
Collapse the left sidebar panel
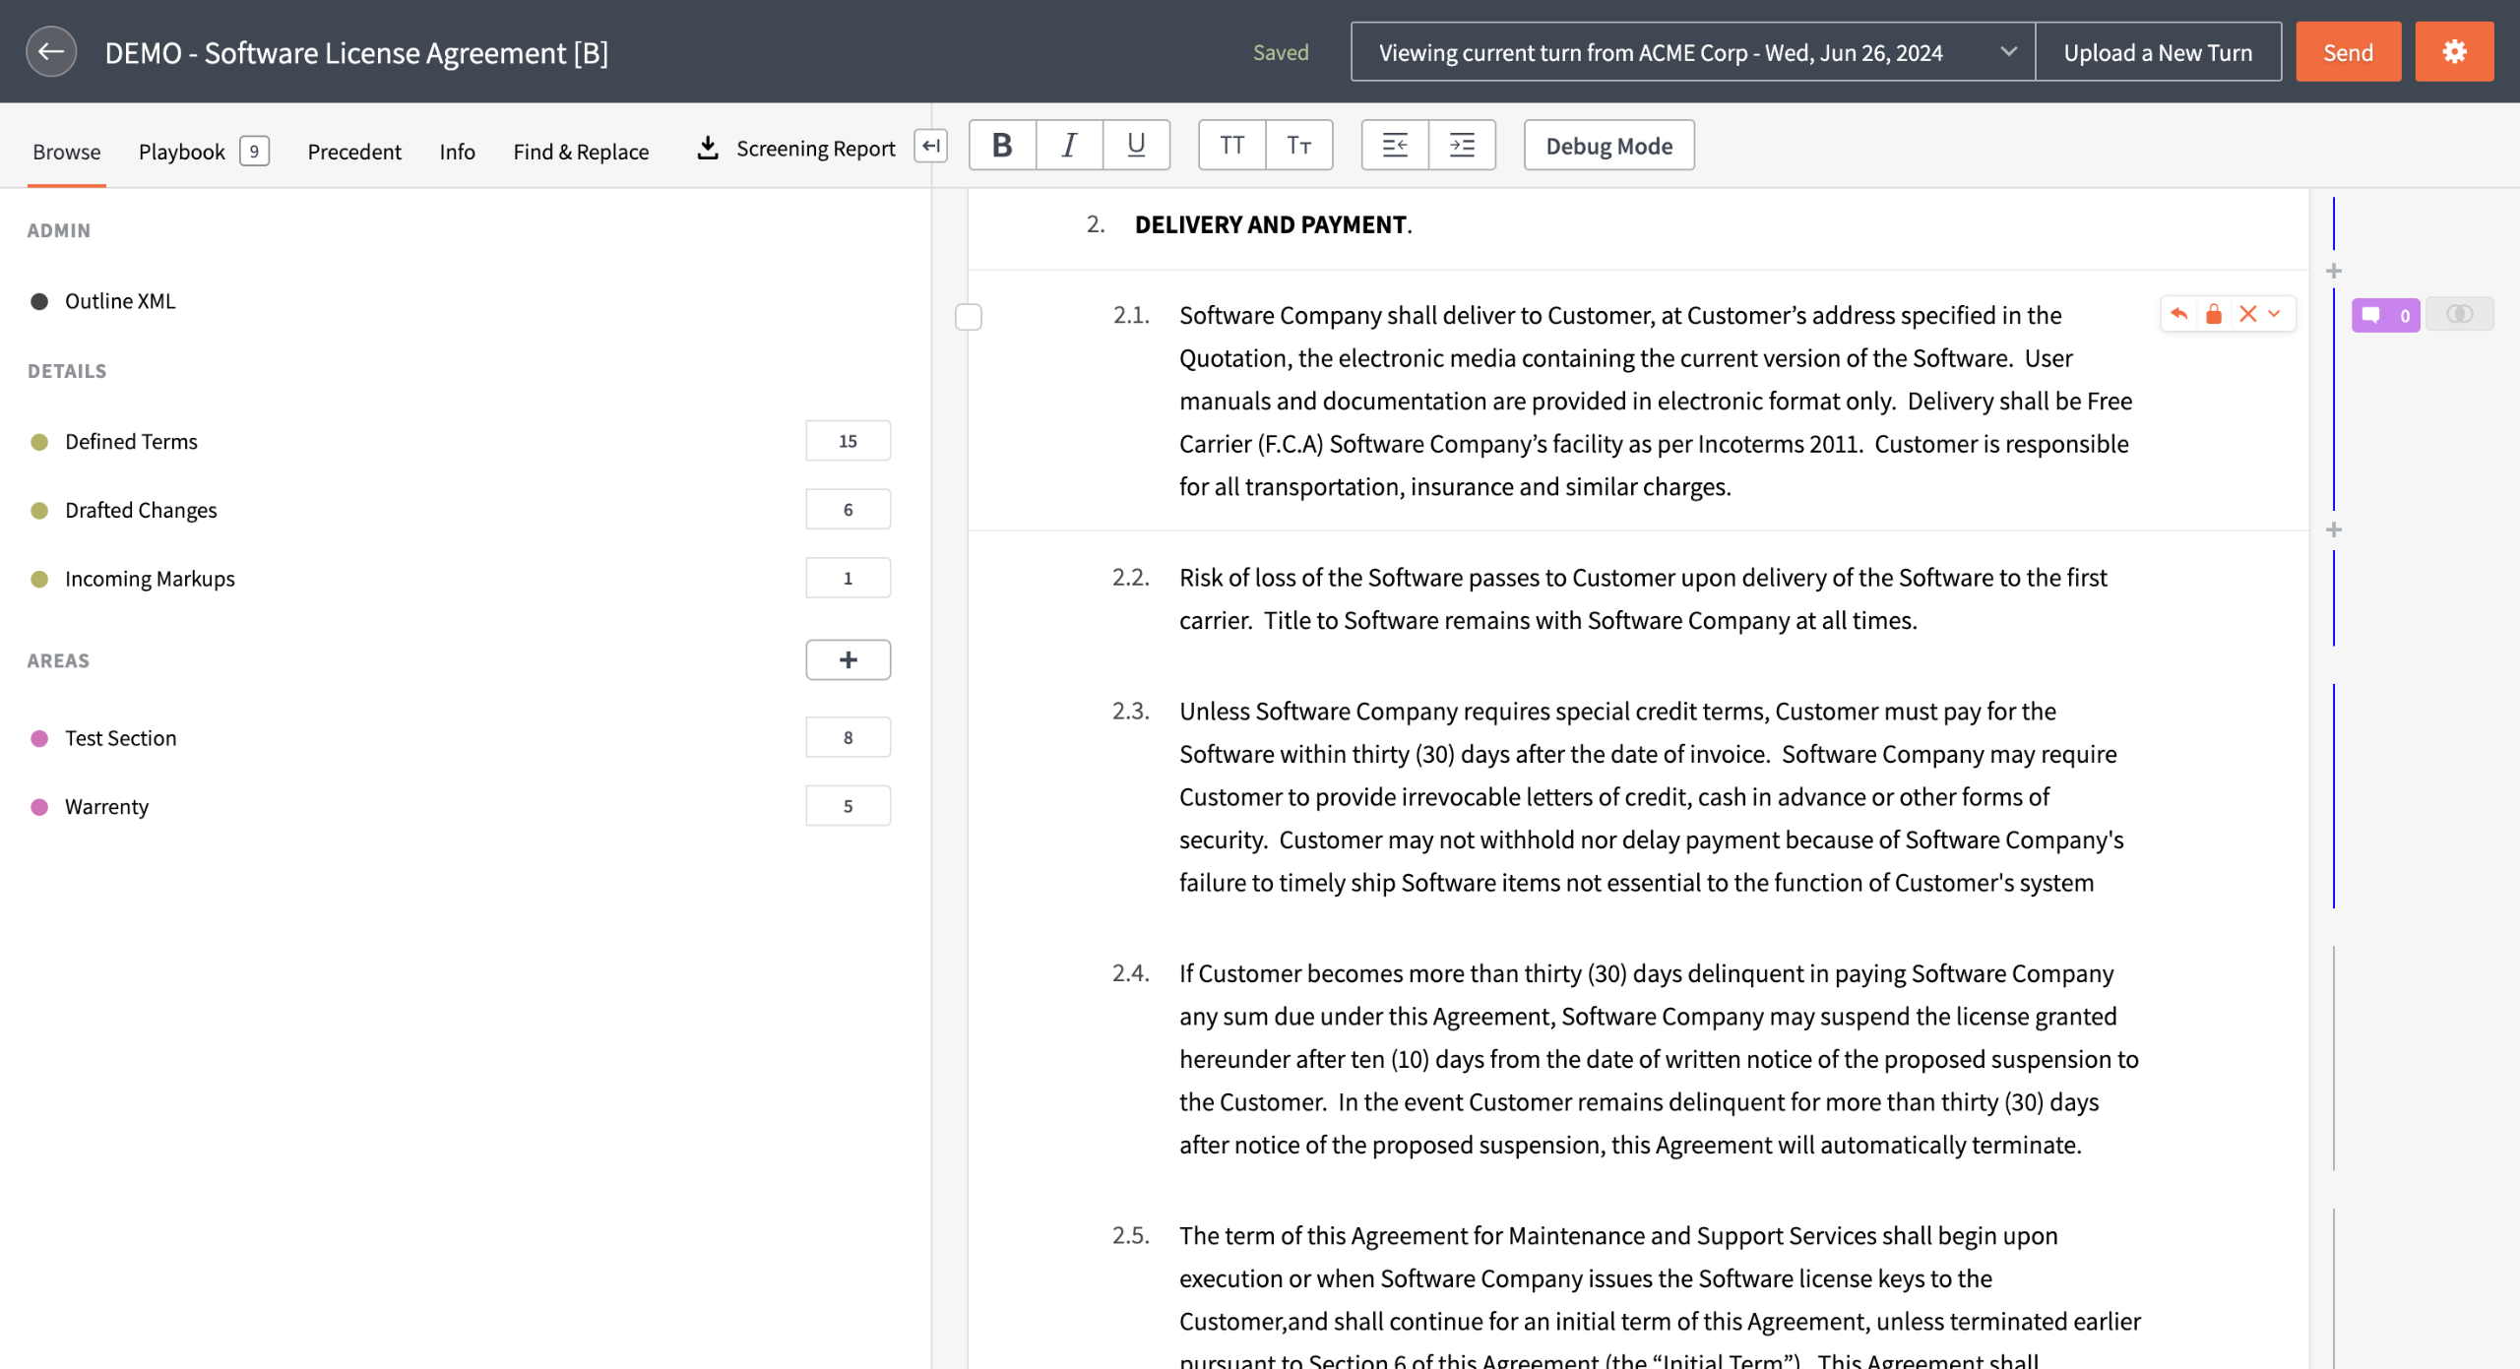(x=930, y=146)
